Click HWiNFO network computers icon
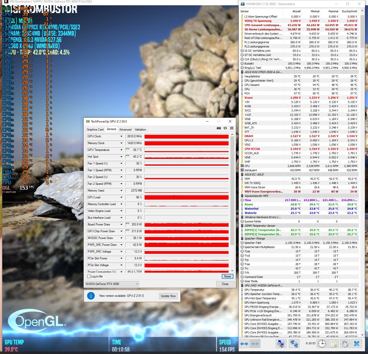The image size is (368, 354). (294, 343)
